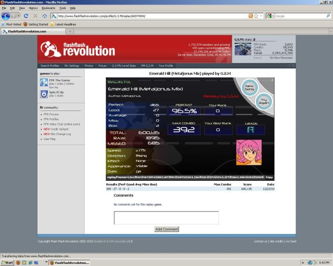Click the pink-haired anime avatar image
333x266 pixels.
pos(249,152)
